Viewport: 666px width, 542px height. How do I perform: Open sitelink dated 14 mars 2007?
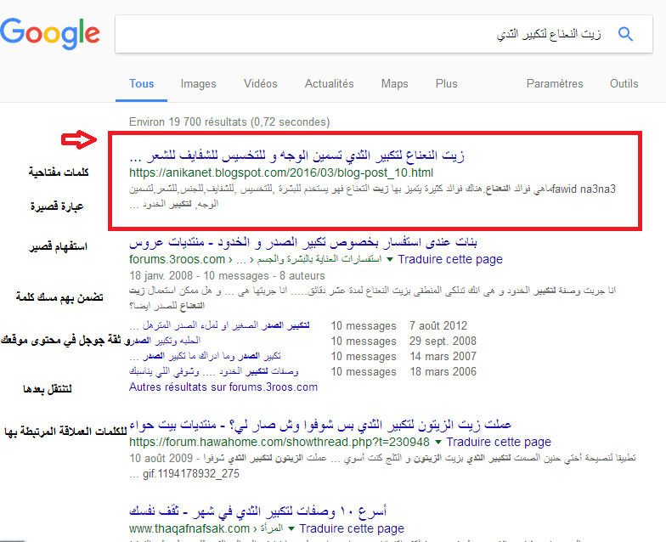[x=206, y=357]
